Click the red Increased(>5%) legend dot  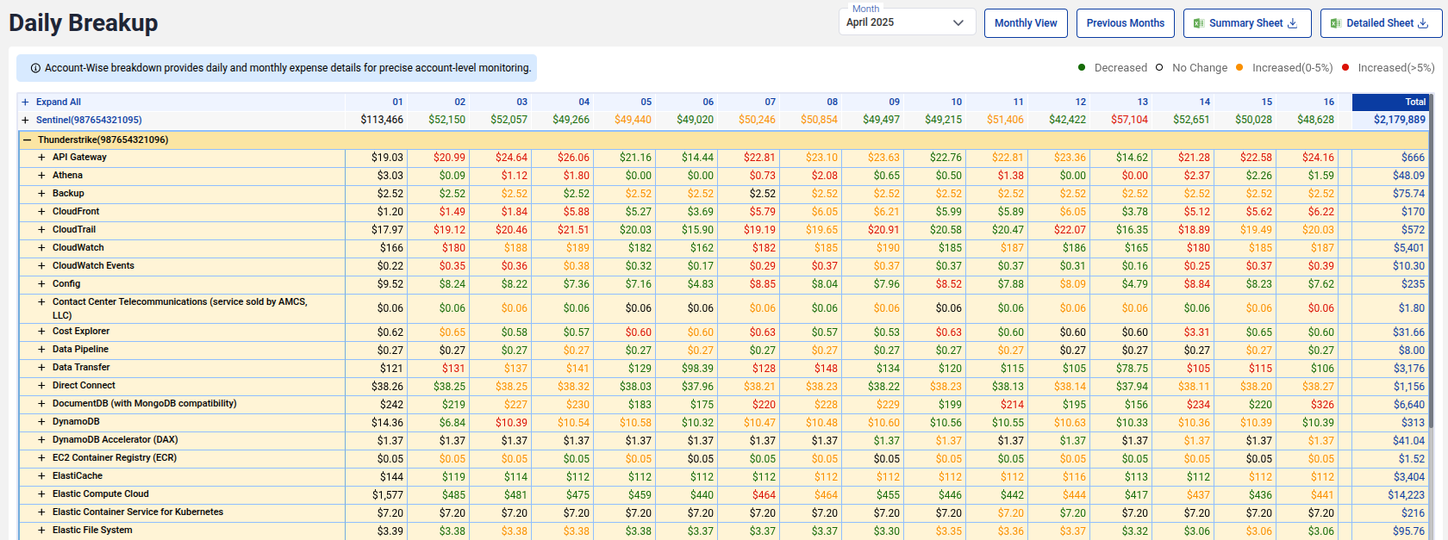pos(1345,67)
